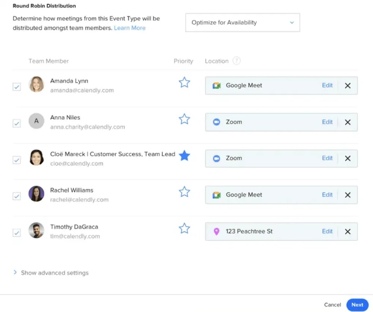Toggle priority star for Timothy DaGraca

[184, 229]
